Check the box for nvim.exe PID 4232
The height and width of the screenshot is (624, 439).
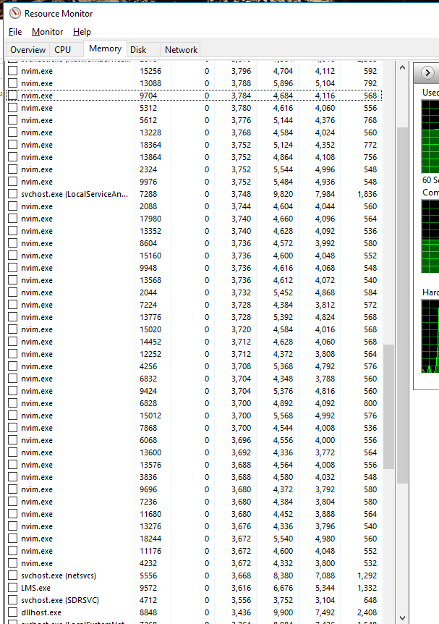pyautogui.click(x=13, y=563)
